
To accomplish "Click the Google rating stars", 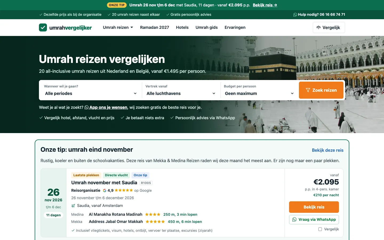I will click(x=124, y=190).
